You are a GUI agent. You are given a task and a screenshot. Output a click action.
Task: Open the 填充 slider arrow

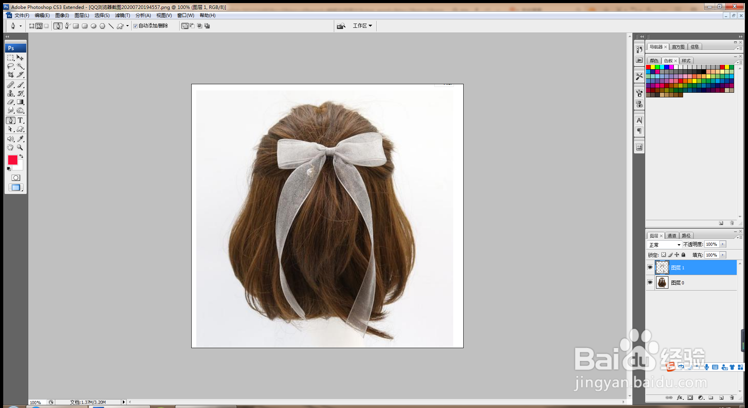pyautogui.click(x=722, y=255)
